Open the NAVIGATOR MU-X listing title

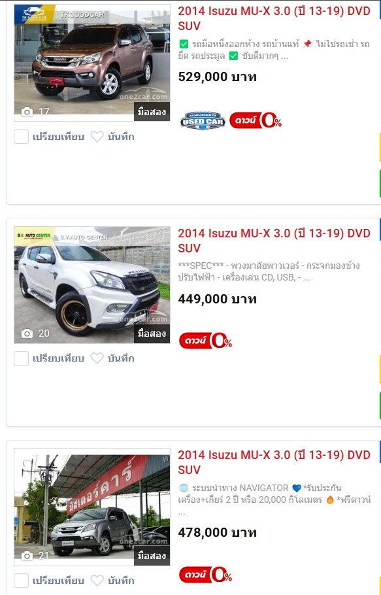(274, 462)
